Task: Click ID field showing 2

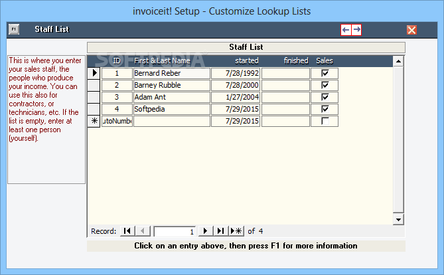Action: click(117, 85)
